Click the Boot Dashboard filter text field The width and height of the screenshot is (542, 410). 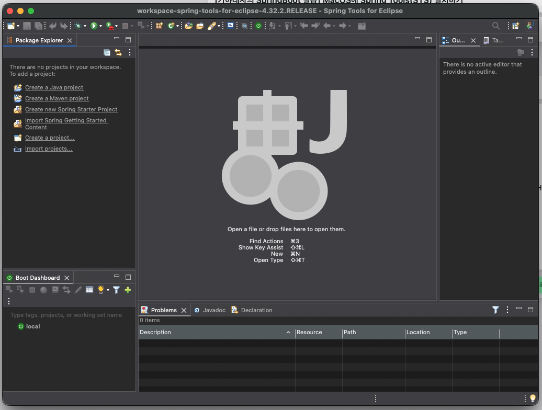tap(69, 315)
